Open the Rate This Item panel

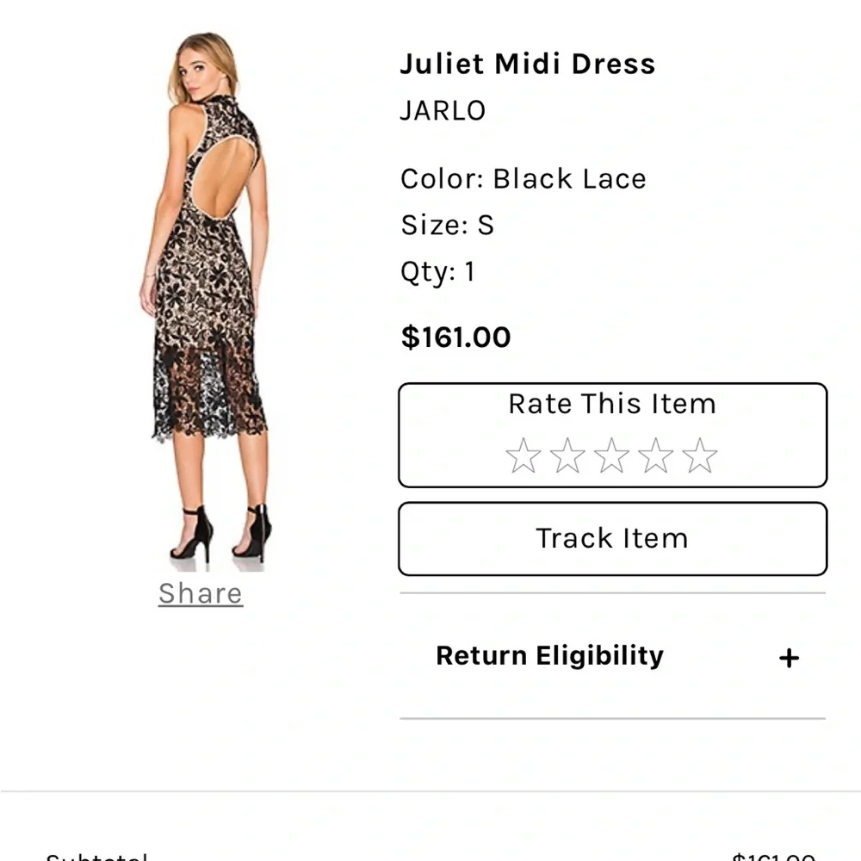click(x=612, y=405)
